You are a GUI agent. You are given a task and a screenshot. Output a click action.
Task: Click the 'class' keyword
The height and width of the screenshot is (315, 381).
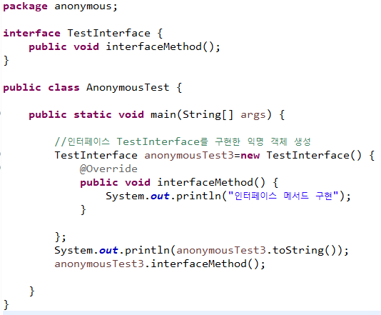coord(63,87)
